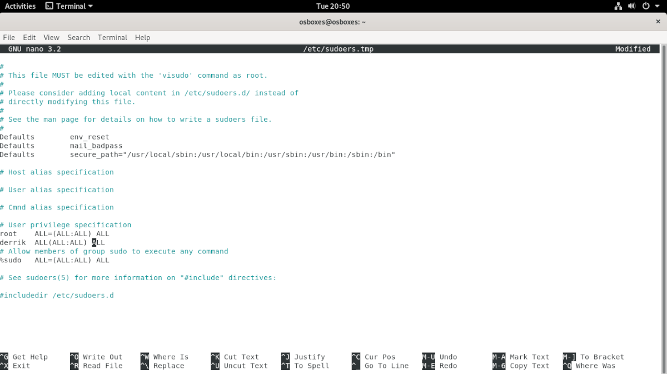Open the Terminal app menu in top bar

(69, 6)
